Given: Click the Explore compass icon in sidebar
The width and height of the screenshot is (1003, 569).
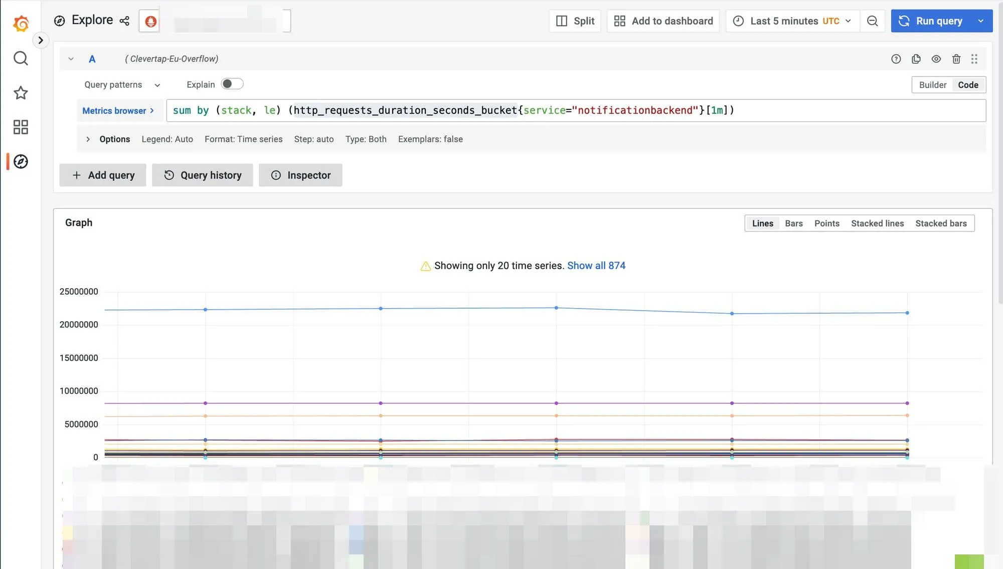Looking at the screenshot, I should pyautogui.click(x=20, y=162).
